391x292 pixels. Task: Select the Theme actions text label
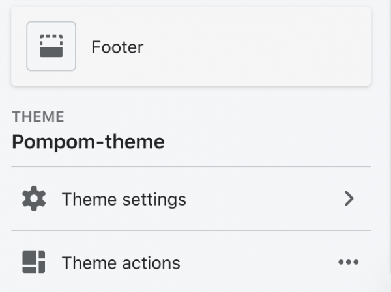[x=121, y=263]
